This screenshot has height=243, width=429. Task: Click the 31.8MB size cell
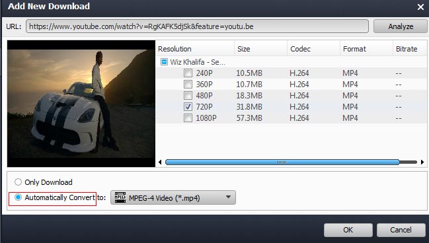(x=249, y=107)
